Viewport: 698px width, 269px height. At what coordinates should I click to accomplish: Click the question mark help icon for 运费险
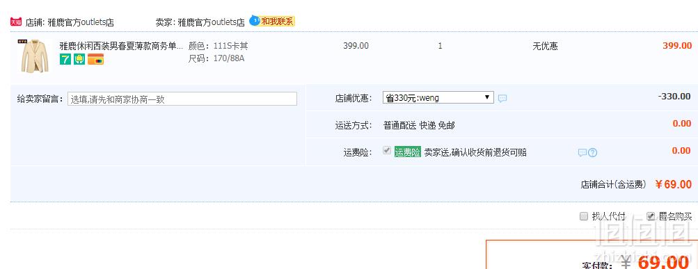point(592,153)
